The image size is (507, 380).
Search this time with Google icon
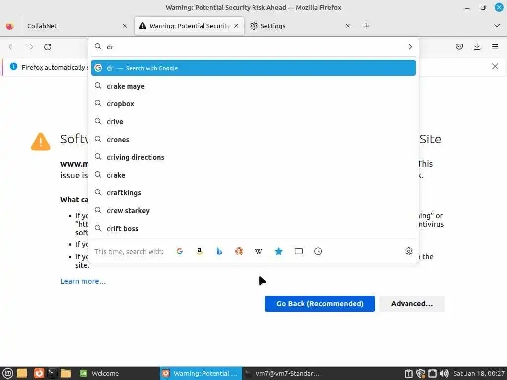(x=180, y=251)
